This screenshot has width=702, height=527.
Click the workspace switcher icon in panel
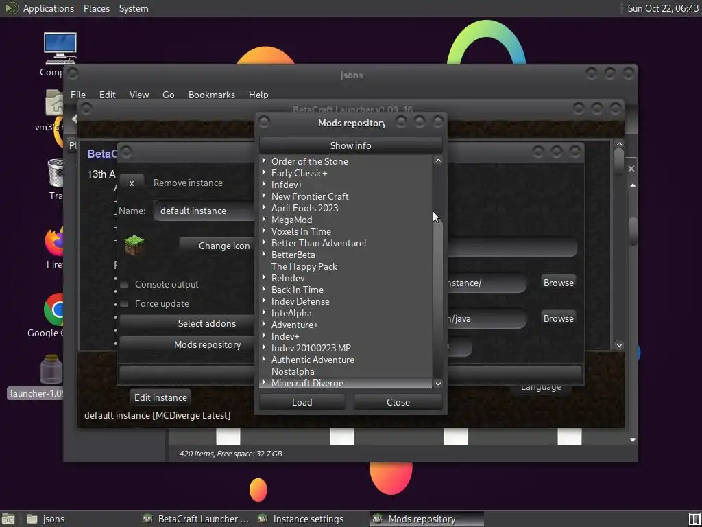point(694,519)
